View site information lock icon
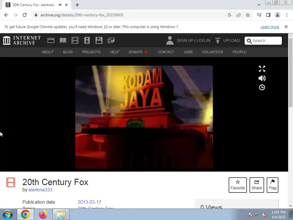293x220 pixels. (36, 15)
